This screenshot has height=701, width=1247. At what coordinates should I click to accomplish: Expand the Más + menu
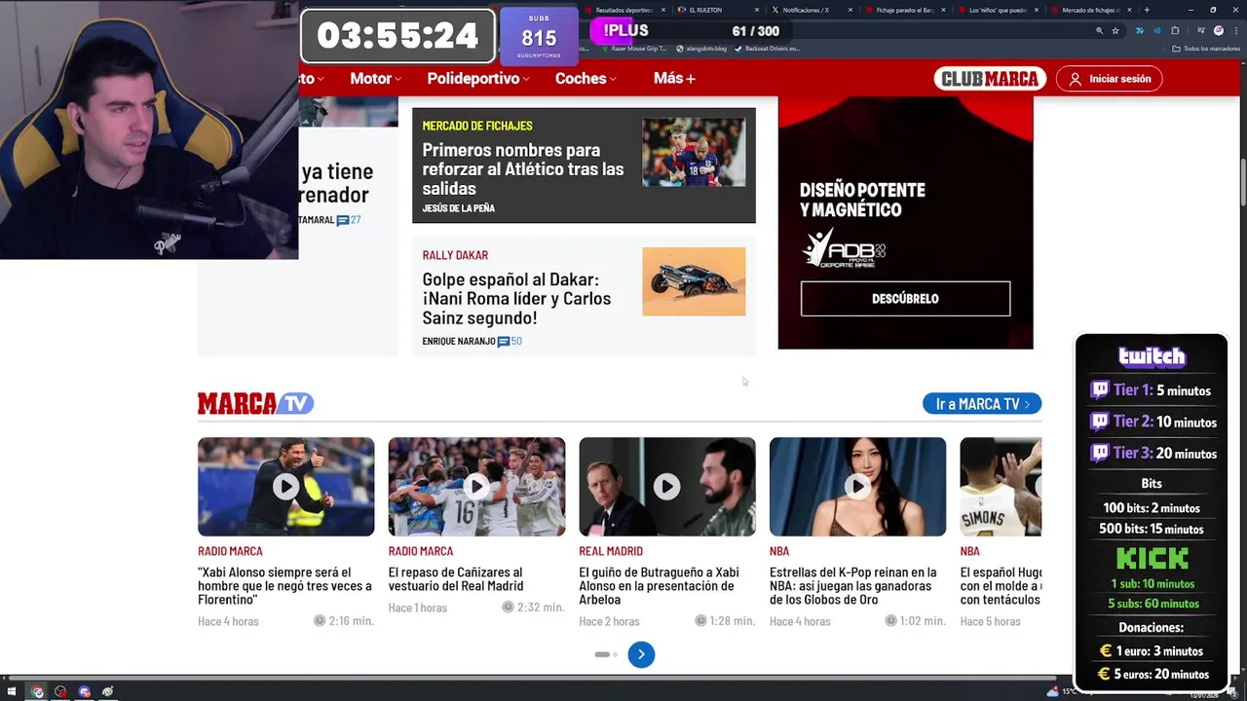click(674, 79)
